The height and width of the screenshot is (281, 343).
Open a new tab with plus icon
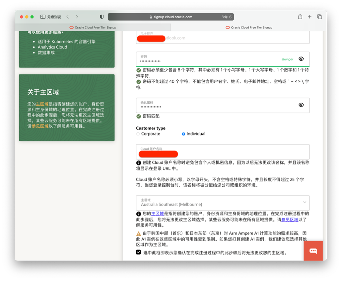309,17
